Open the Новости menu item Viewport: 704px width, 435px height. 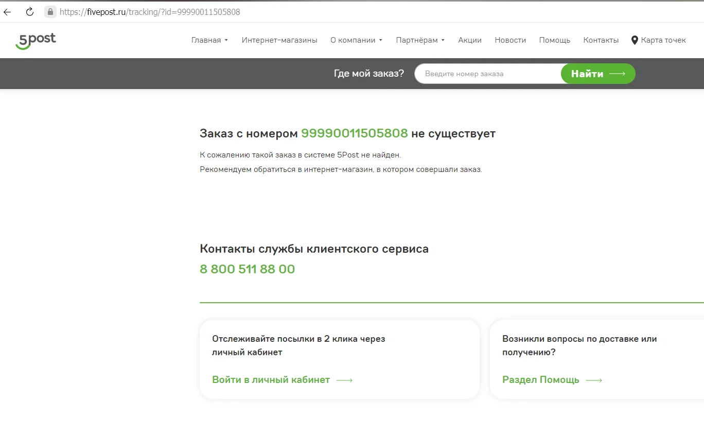coord(511,40)
